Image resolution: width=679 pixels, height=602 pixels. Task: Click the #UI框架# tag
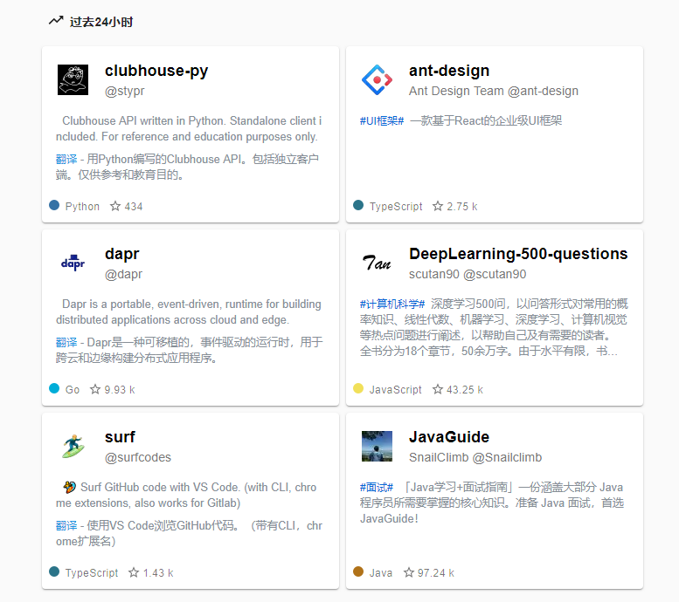[x=382, y=120]
